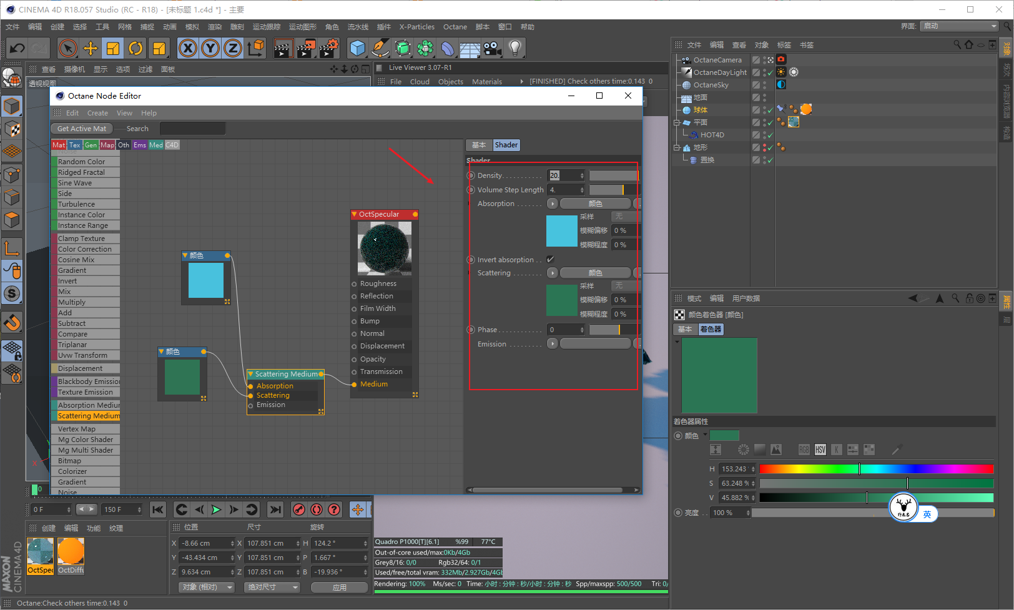Select the Move tool icon
The height and width of the screenshot is (610, 1014).
point(91,48)
